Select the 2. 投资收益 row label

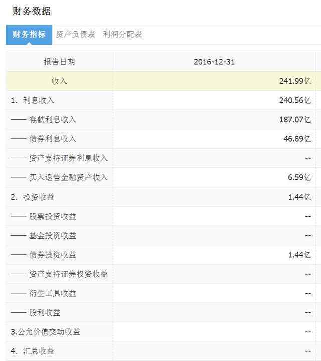[x=33, y=197]
